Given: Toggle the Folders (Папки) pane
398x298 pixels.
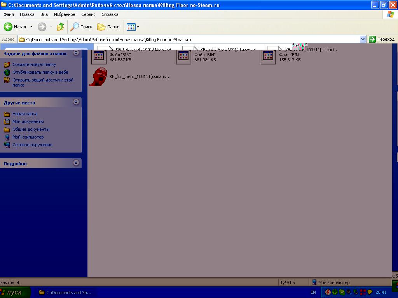Looking at the screenshot, I should 108,27.
